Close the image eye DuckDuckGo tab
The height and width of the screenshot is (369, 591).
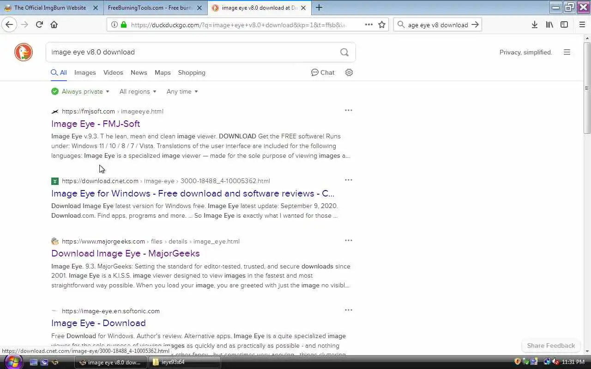tap(304, 7)
